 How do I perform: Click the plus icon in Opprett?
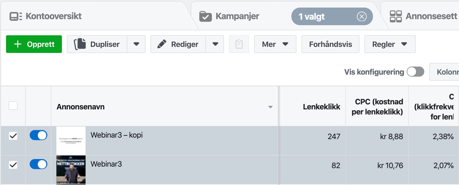tap(18, 44)
